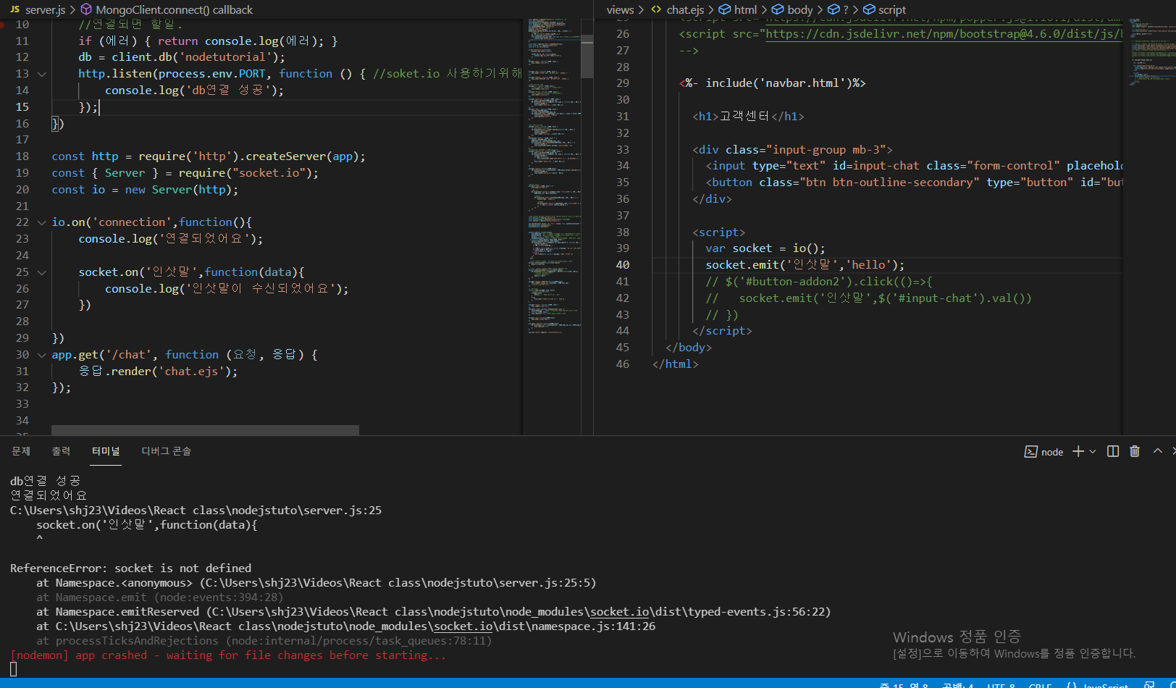Viewport: 1176px width, 688px height.
Task: Click the bootstrap CDN URL on line 26
Action: (941, 34)
